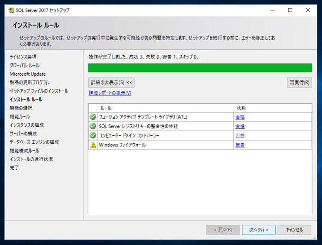322x245 pixels.
Task: Click the キャンセル cancel button
Action: click(294, 230)
